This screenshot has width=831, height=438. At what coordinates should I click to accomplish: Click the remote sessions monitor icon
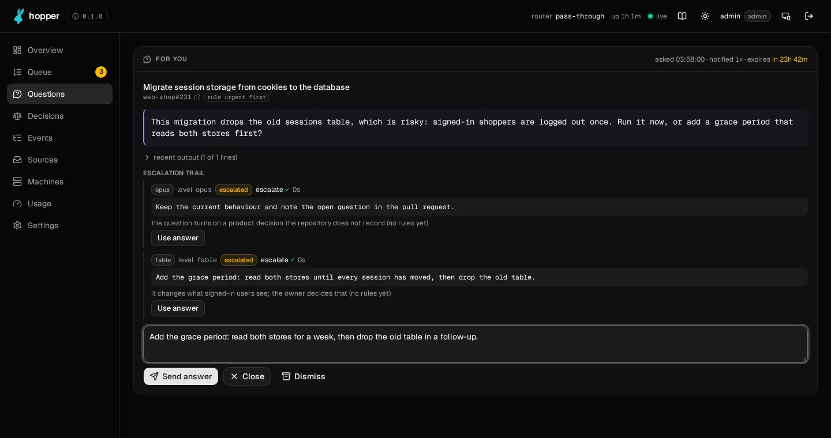coord(786,16)
